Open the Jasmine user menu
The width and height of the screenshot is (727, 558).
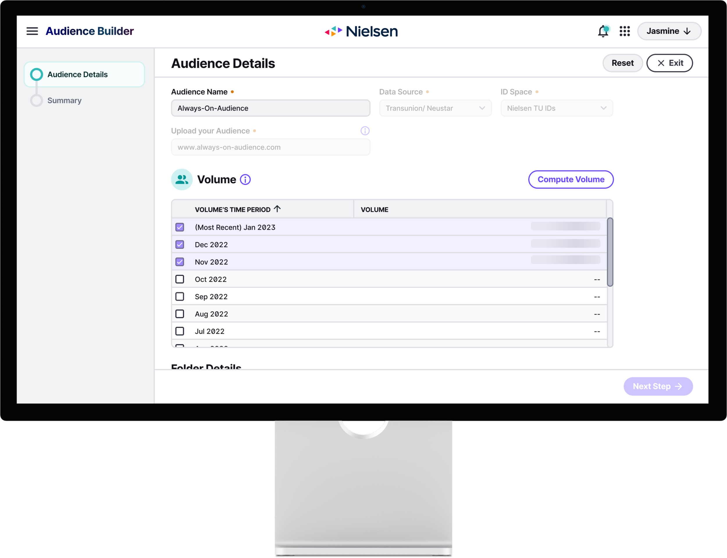point(669,31)
